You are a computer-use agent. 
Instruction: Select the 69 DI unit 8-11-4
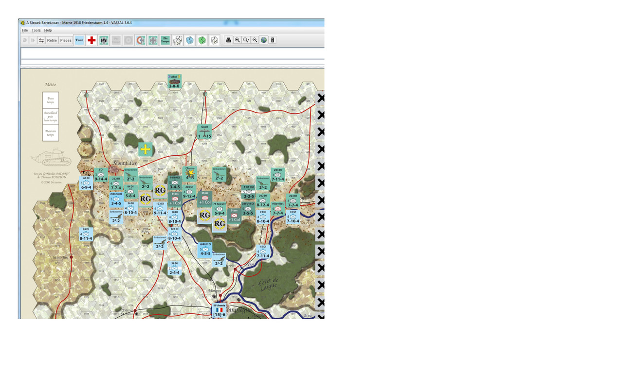86,234
